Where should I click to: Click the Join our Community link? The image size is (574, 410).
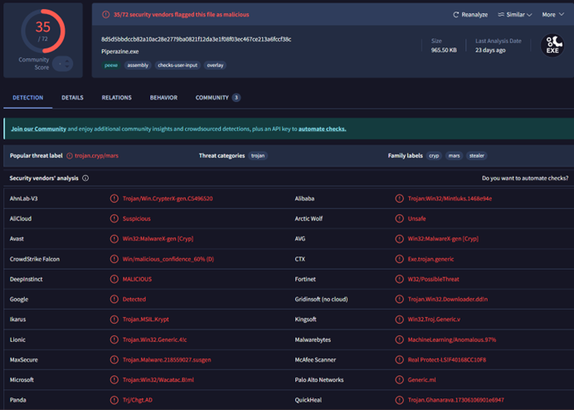(x=38, y=129)
